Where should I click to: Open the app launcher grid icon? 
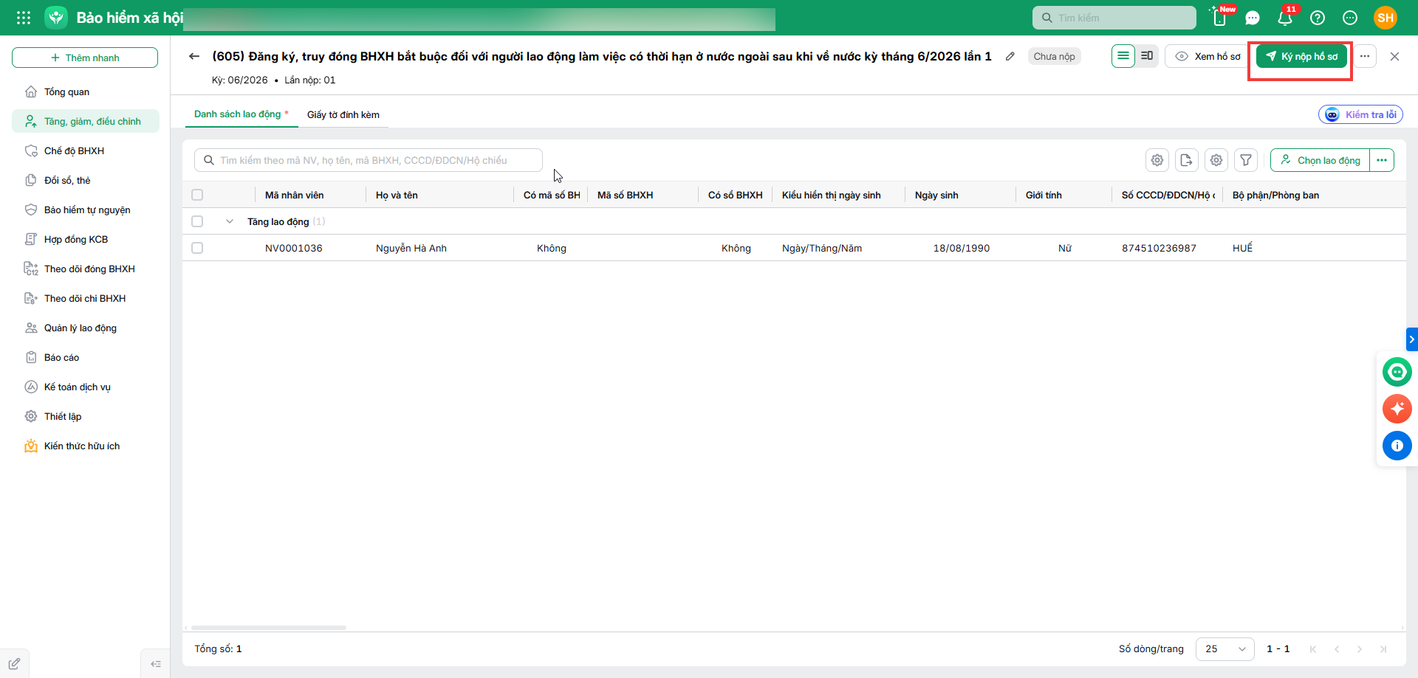point(24,18)
